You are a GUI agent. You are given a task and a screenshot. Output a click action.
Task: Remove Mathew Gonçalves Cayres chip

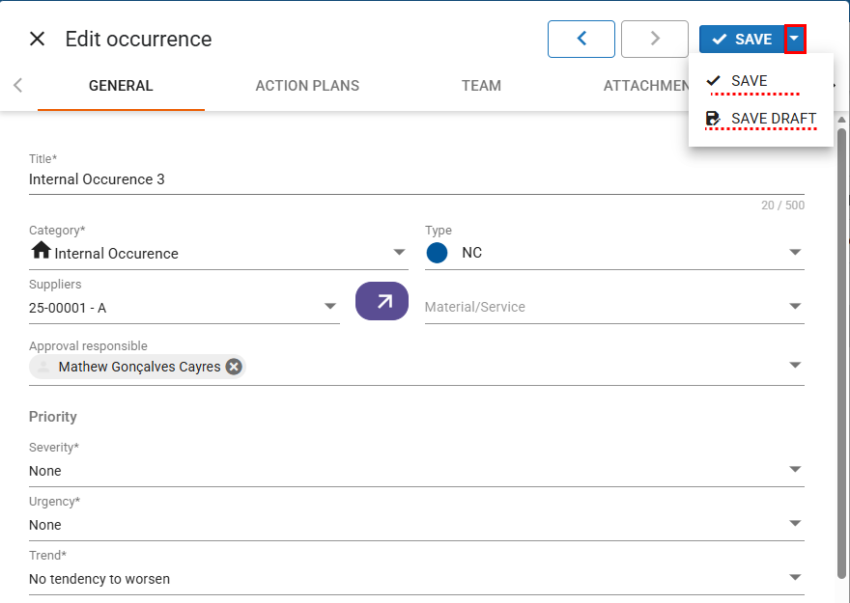point(234,367)
